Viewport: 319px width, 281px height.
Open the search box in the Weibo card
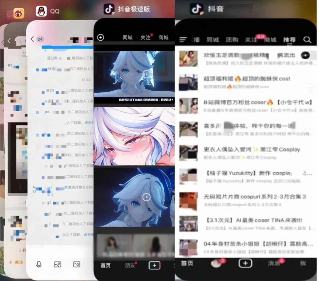[x=21, y=41]
